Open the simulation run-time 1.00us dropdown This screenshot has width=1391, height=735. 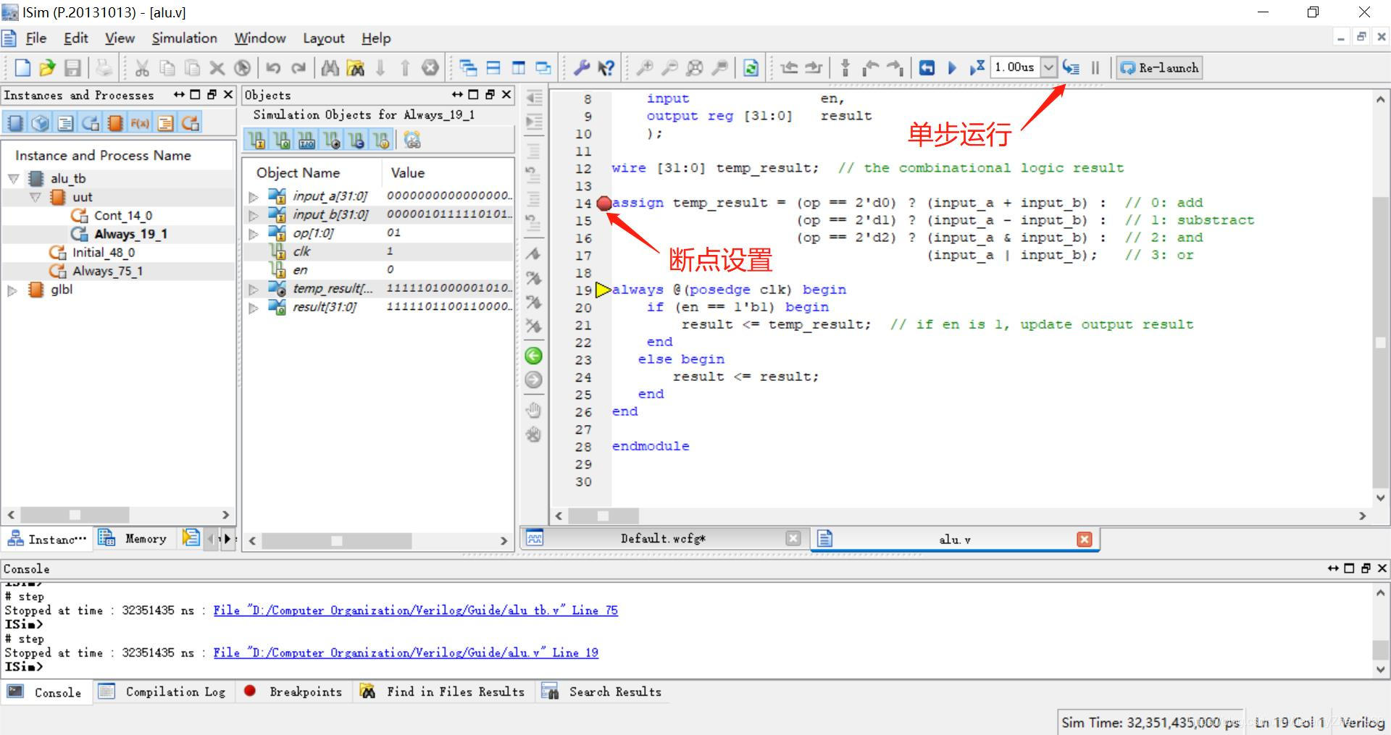pos(1048,68)
